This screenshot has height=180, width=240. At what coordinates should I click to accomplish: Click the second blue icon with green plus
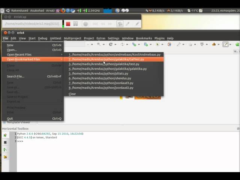(146, 44)
